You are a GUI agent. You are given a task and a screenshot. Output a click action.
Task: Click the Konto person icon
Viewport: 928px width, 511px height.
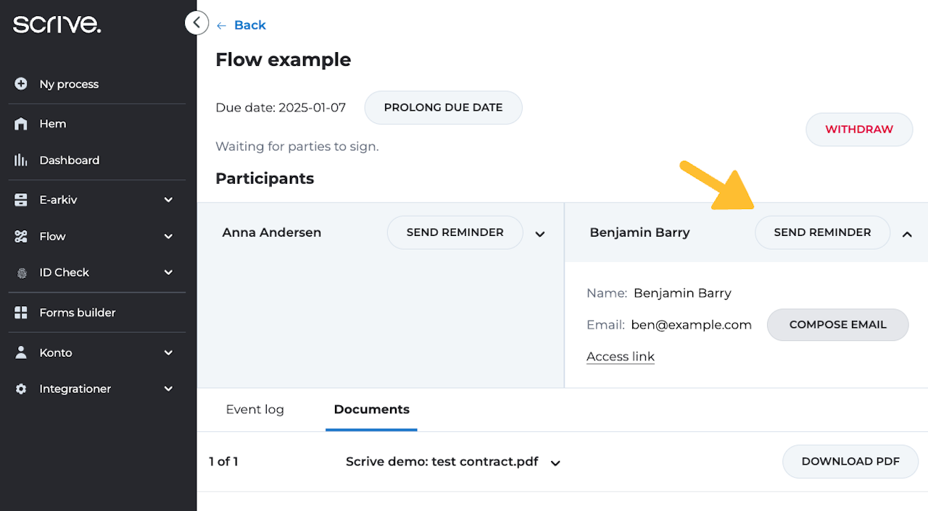(x=21, y=352)
